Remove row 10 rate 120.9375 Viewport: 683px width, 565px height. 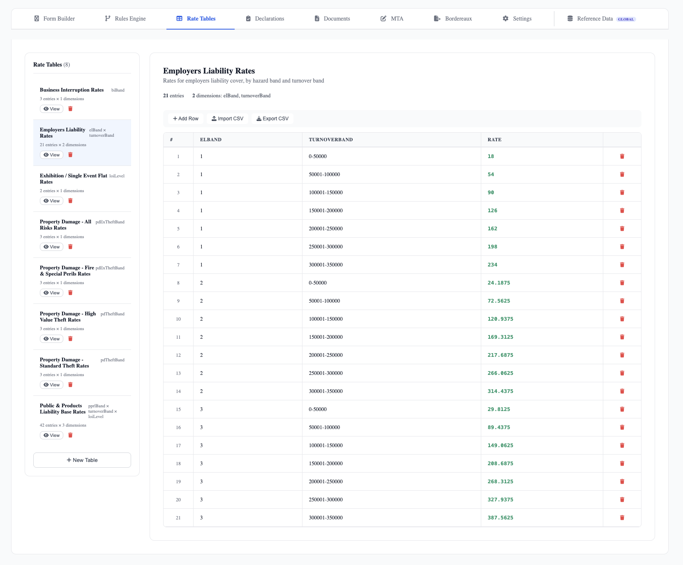pos(622,319)
